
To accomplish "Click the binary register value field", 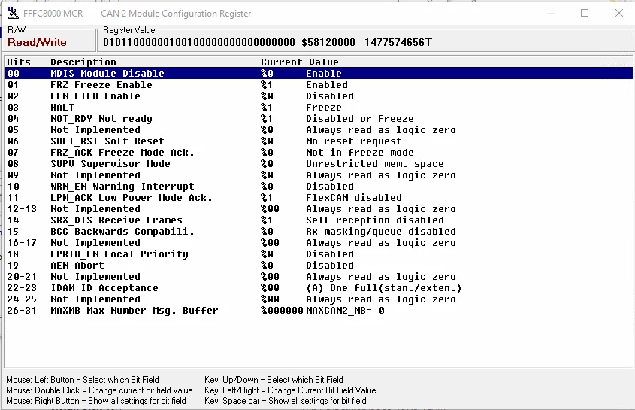I will click(x=199, y=43).
